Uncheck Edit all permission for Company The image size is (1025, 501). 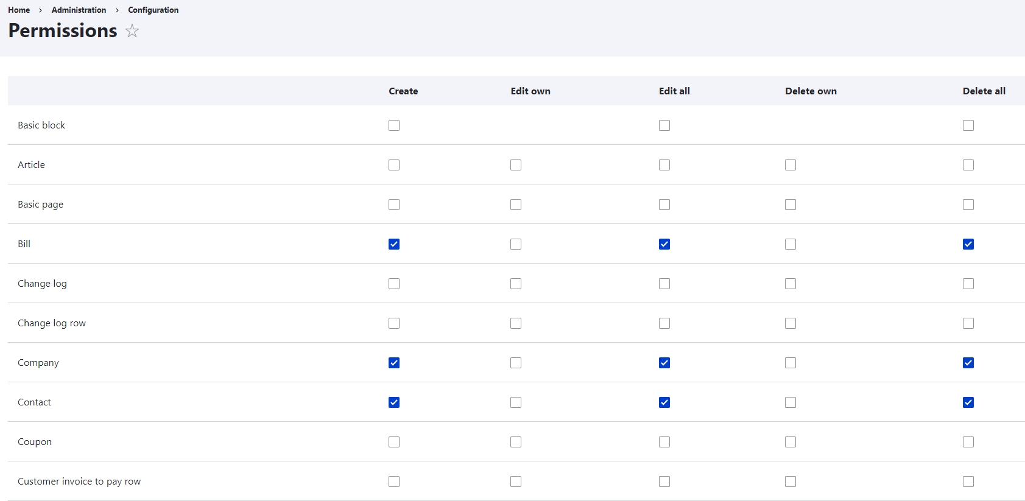click(x=664, y=363)
